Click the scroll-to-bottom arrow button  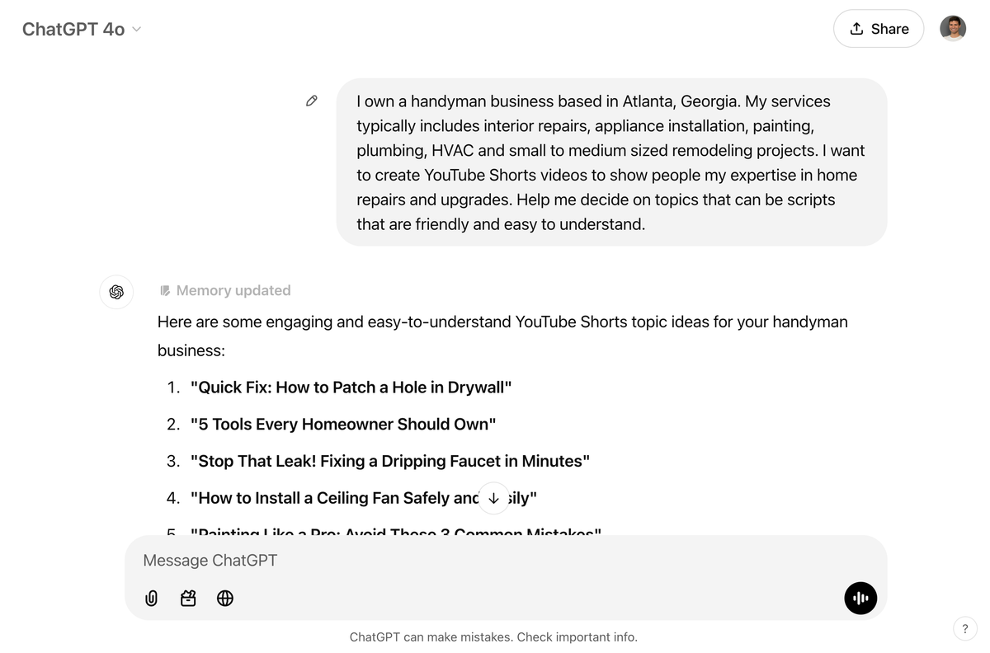[493, 498]
